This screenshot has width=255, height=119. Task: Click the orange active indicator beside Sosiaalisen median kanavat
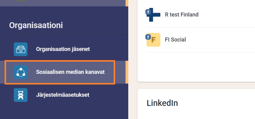(127, 72)
